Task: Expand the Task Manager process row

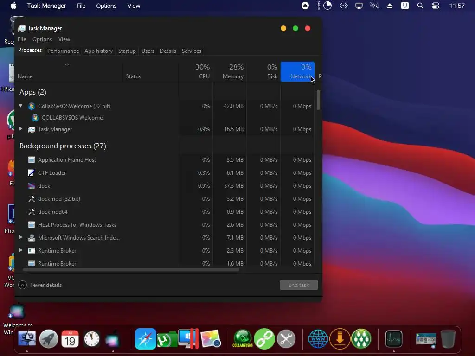Action: [20, 129]
